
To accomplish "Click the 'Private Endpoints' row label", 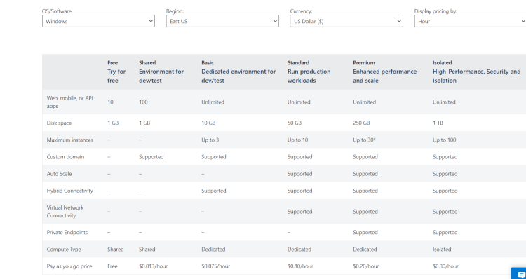I will pyautogui.click(x=67, y=233).
